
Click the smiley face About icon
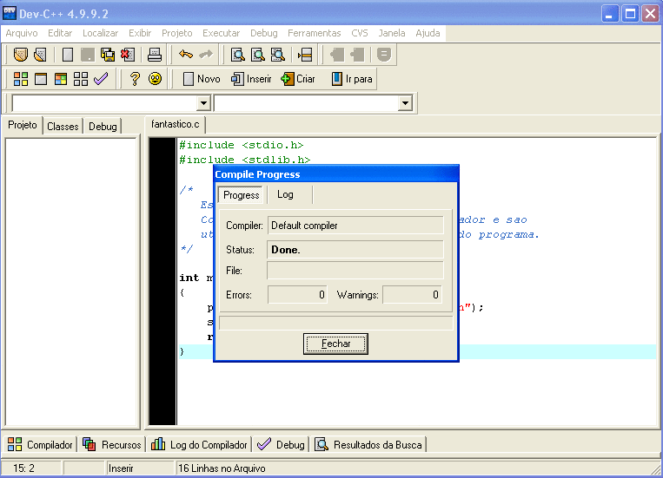[x=155, y=79]
